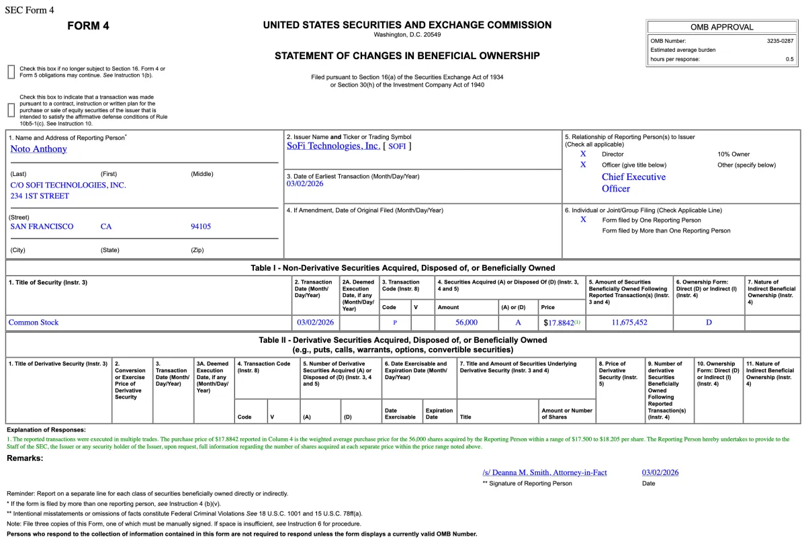Click the 11,675,452 beneficially owned amount

click(629, 322)
